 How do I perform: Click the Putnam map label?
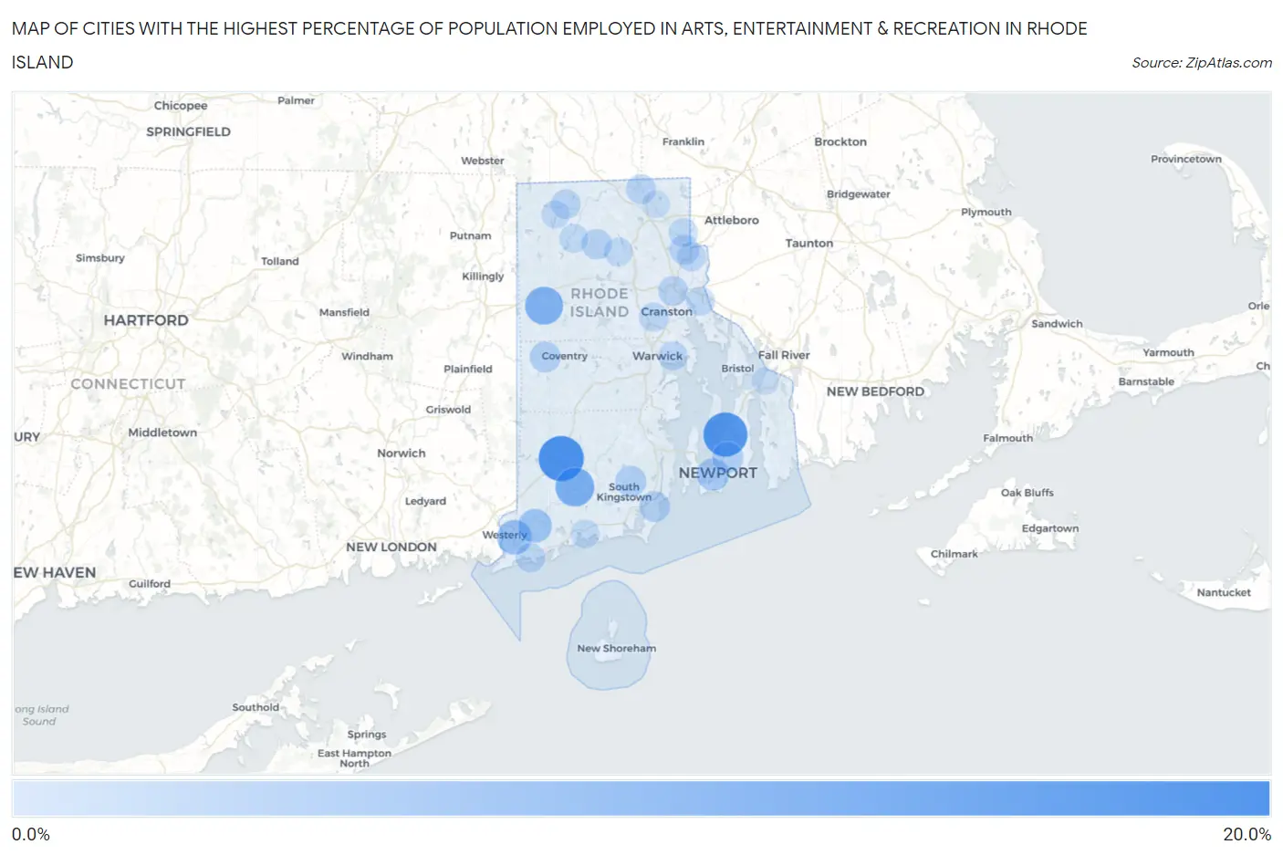click(x=471, y=235)
